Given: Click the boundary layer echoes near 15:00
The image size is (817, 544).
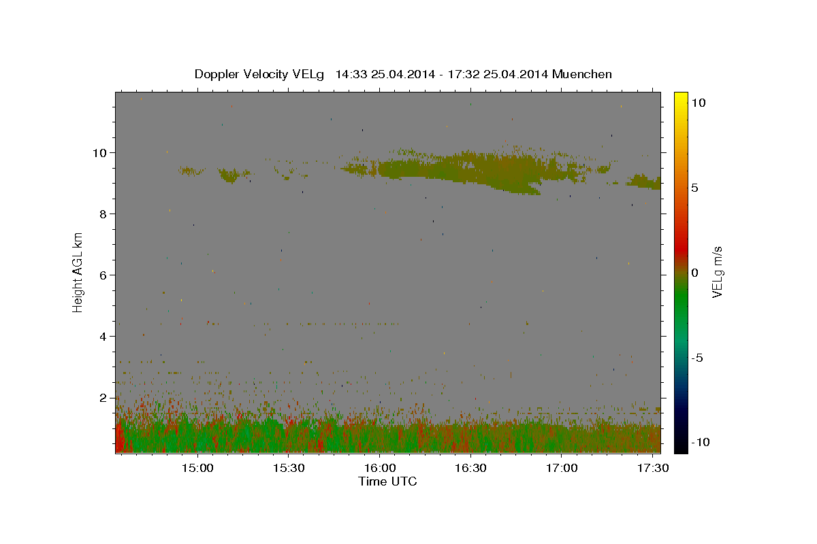Looking at the screenshot, I should (x=197, y=435).
